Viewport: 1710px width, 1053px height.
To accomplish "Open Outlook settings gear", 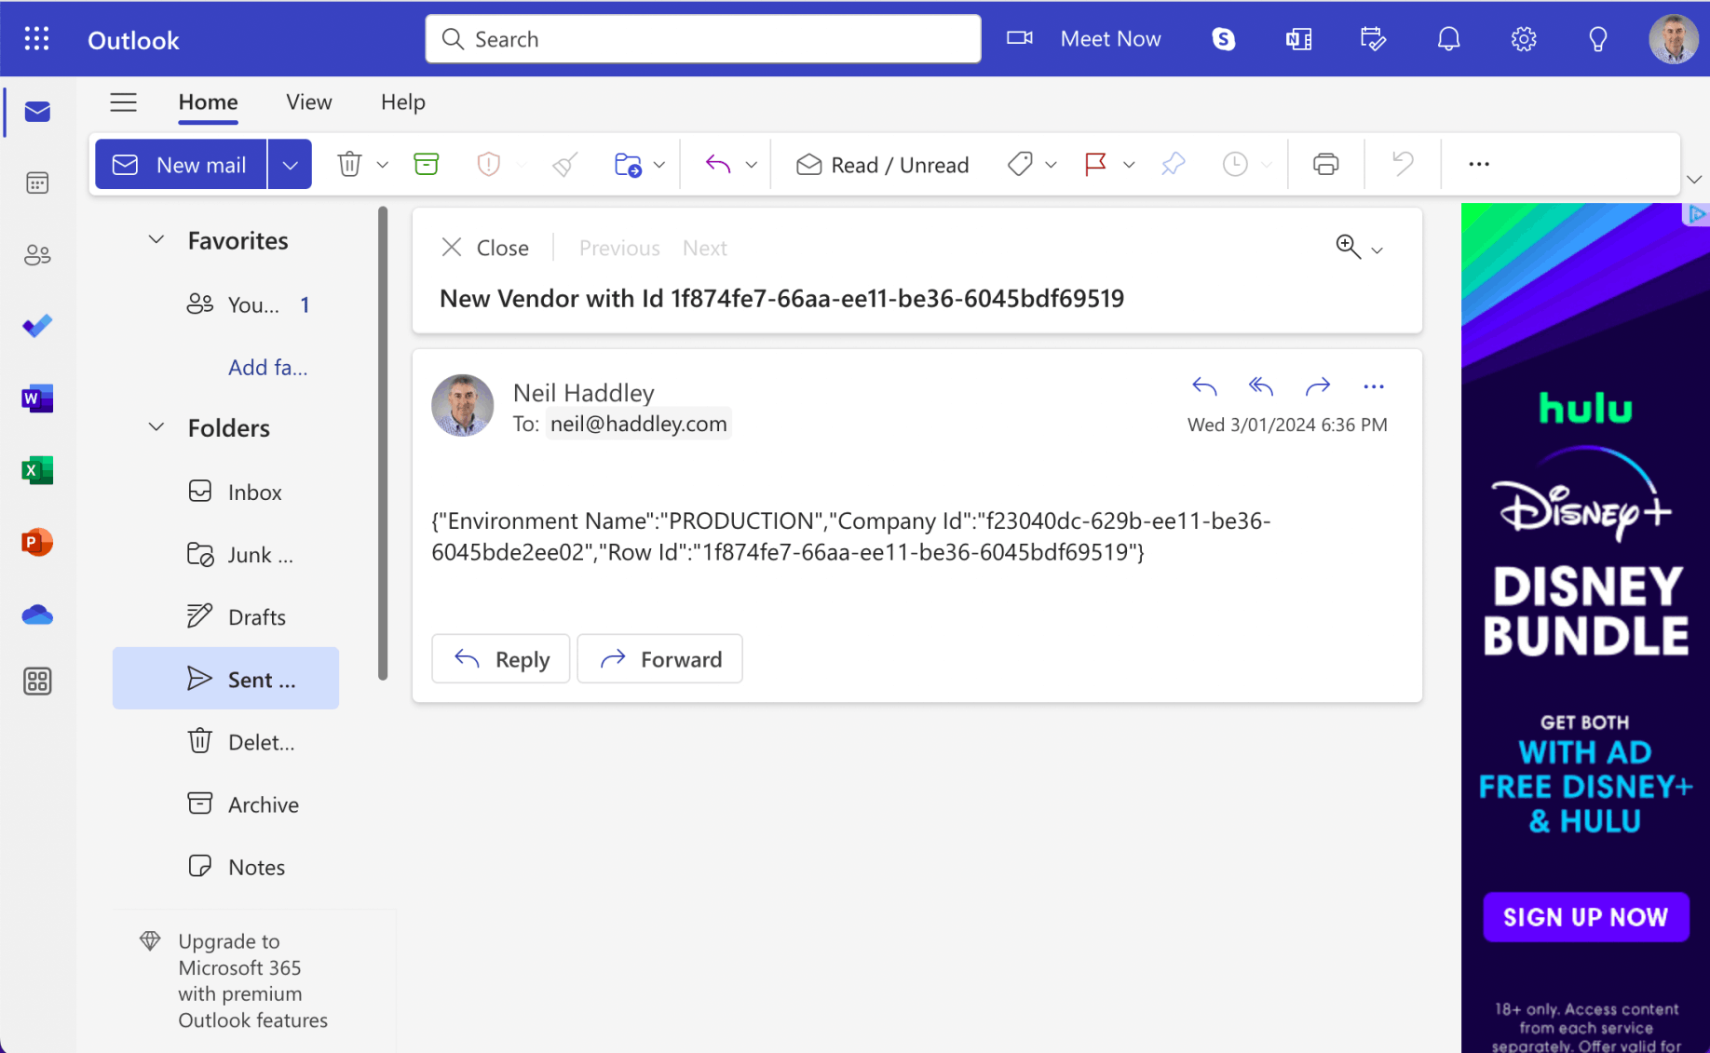I will point(1524,39).
